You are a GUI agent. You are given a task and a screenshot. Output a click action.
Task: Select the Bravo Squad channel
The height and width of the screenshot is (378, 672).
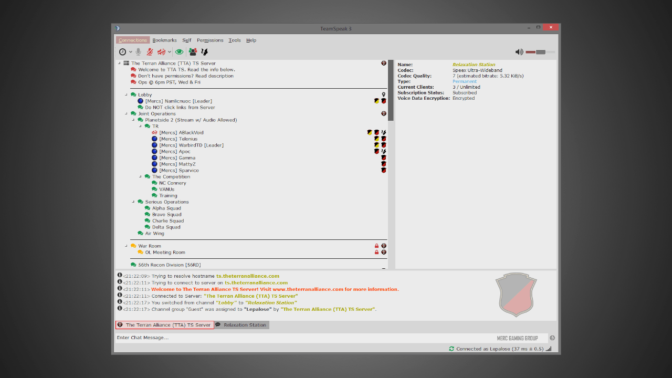point(167,214)
